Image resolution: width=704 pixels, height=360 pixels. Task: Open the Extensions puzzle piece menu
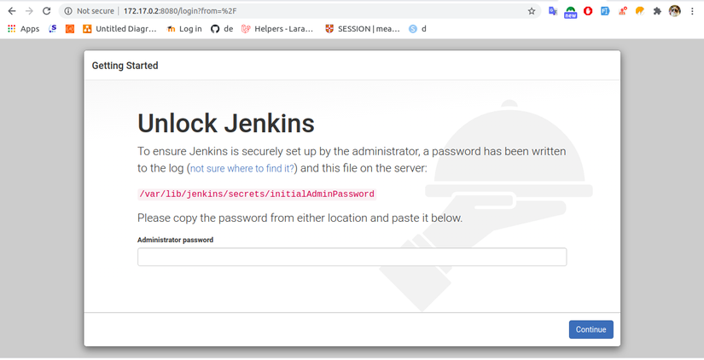click(657, 11)
